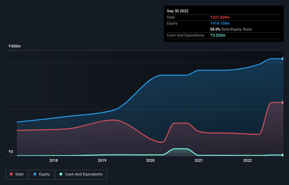Click Cash And Equivalents label in tooltip
This screenshot has width=289, height=185.
pos(186,35)
